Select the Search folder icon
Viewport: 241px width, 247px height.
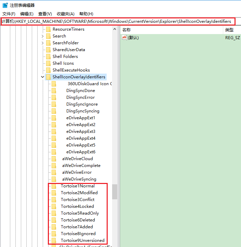click(x=48, y=36)
